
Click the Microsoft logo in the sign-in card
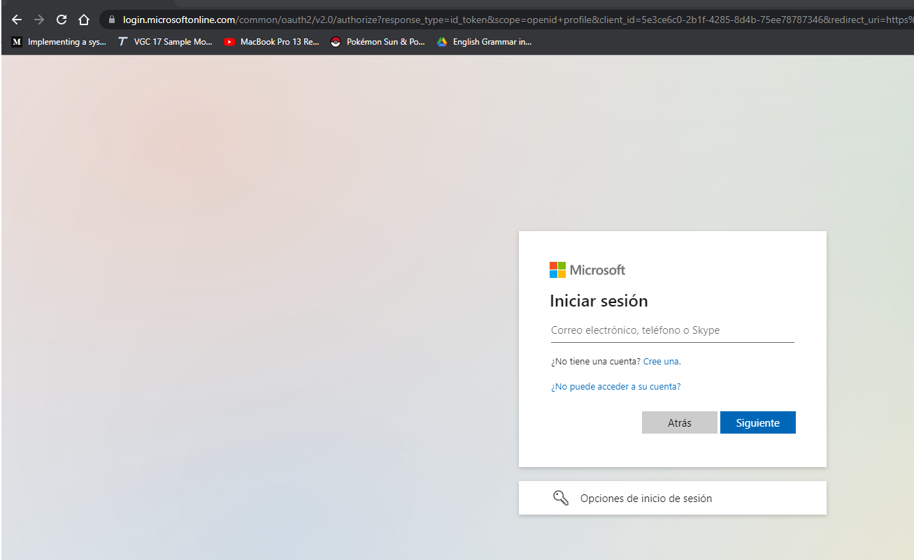coord(587,270)
